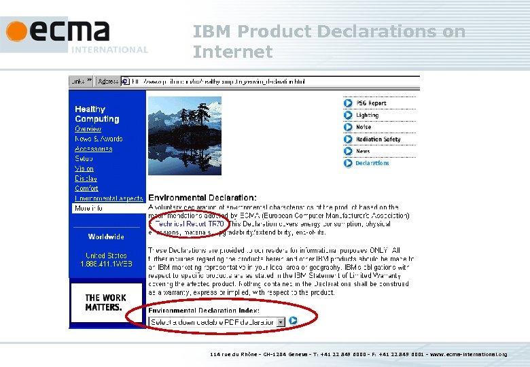The width and height of the screenshot is (530, 367).
Task: Click the Environmental Declaration heading
Action: pos(202,198)
